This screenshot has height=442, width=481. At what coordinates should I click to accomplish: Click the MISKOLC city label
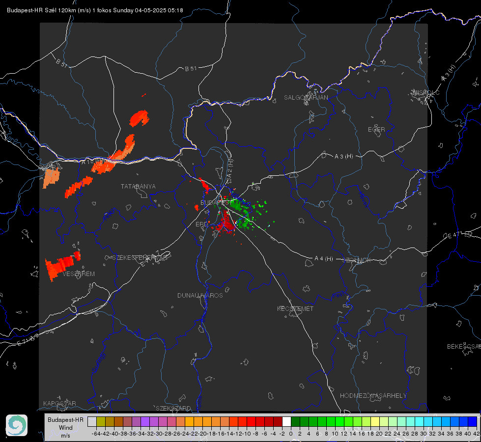426,92
